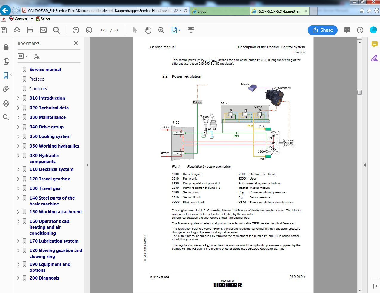This screenshot has height=293, width=380.
Task: Click the add new bookmark icon
Action: [36, 56]
